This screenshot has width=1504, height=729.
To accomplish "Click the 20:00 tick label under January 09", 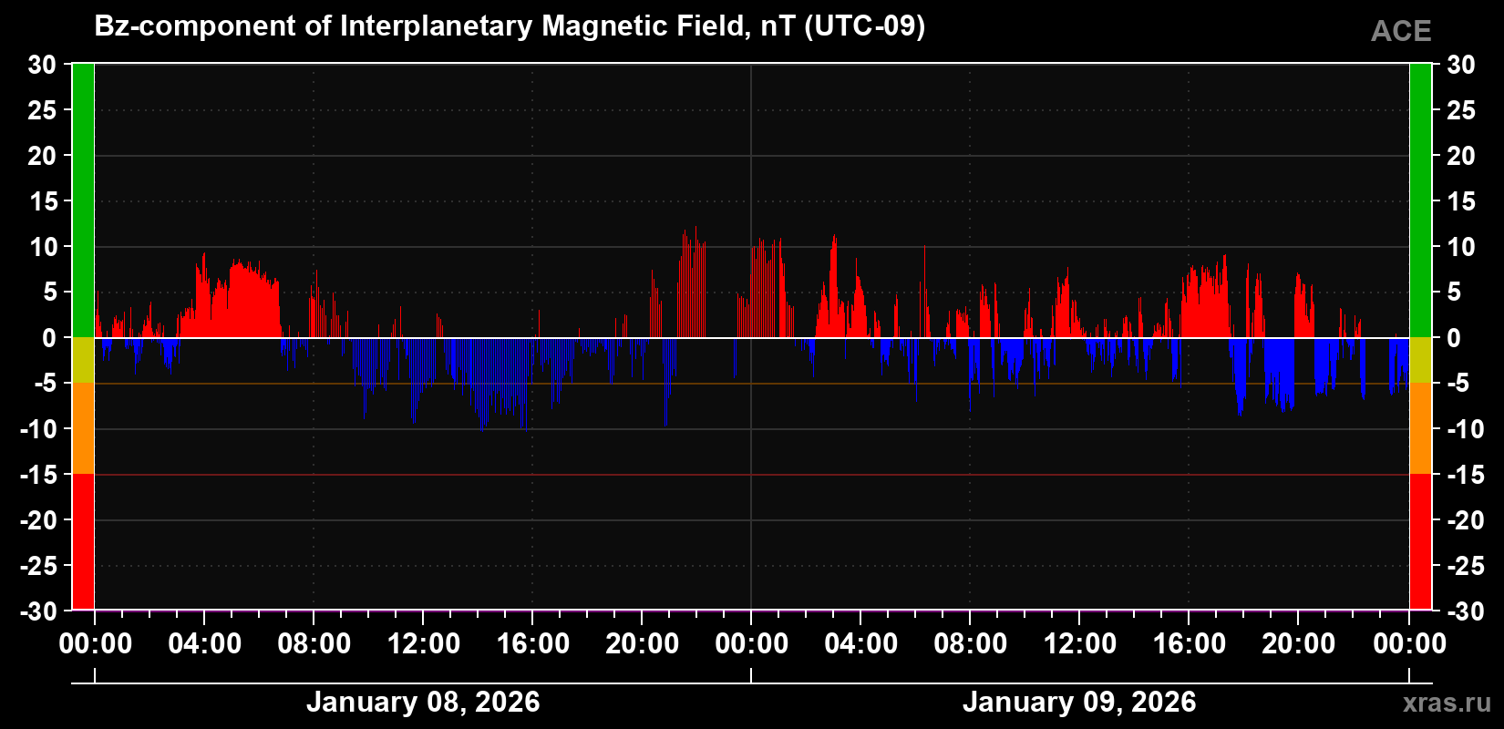I will [1298, 644].
